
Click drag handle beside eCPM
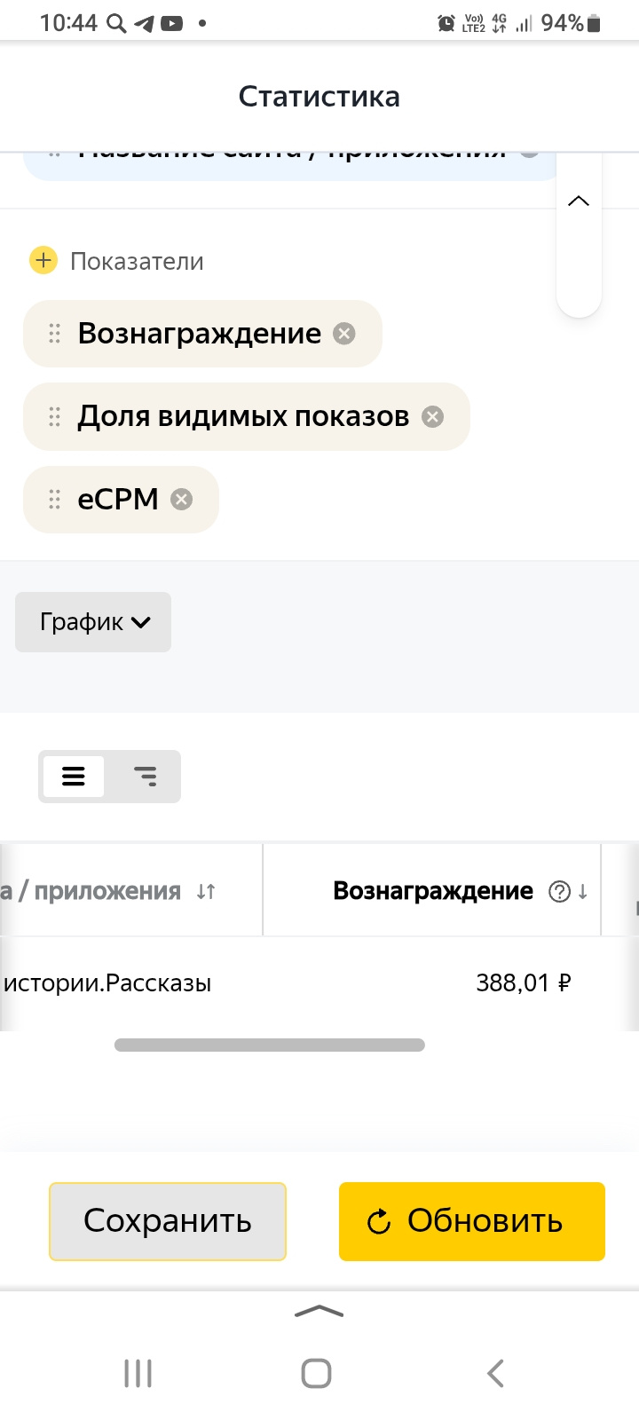pos(54,500)
